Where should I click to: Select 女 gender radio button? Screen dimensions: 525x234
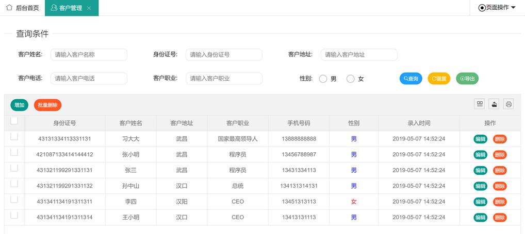[350, 79]
